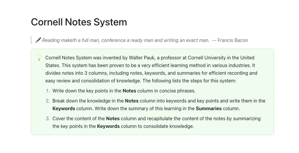Click the list number 1 marker
The image size is (299, 153).
pos(48,91)
